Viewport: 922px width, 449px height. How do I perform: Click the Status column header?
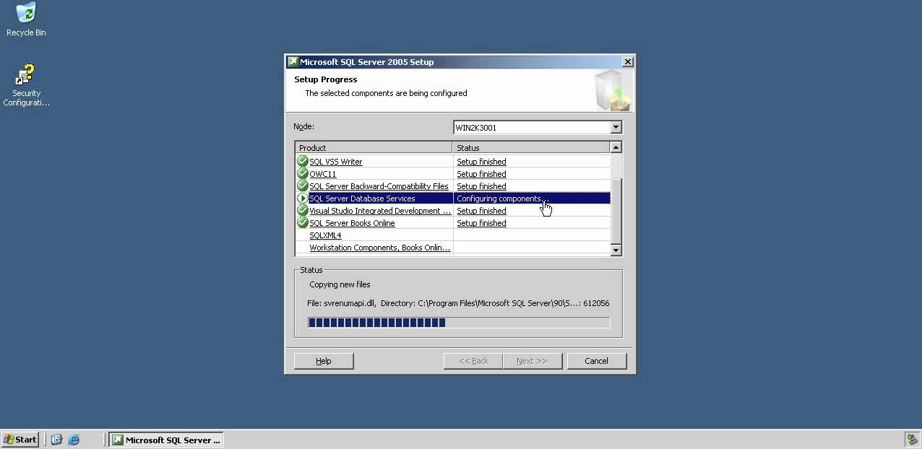click(x=531, y=147)
